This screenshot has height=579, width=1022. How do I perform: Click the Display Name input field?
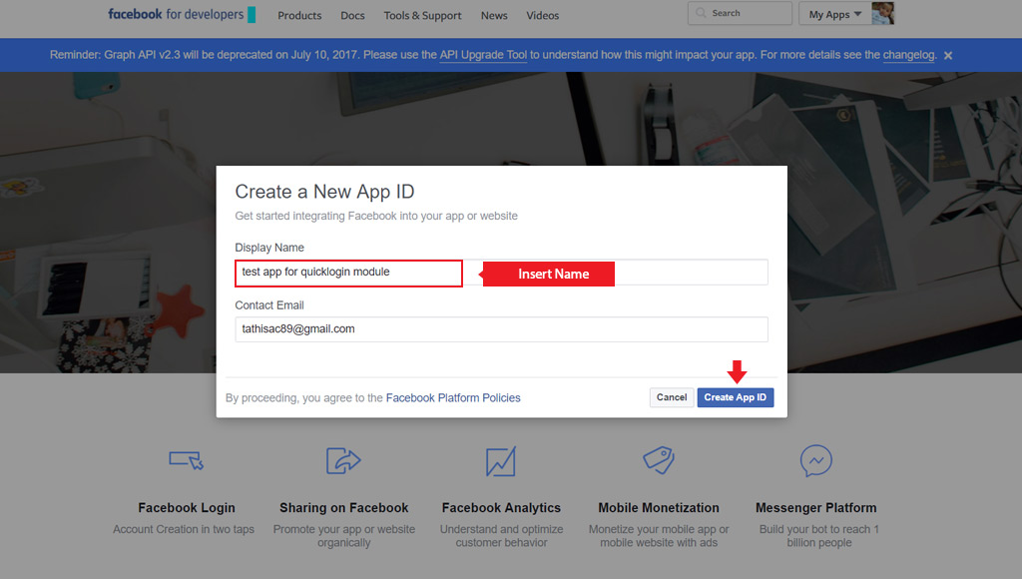tap(501, 273)
